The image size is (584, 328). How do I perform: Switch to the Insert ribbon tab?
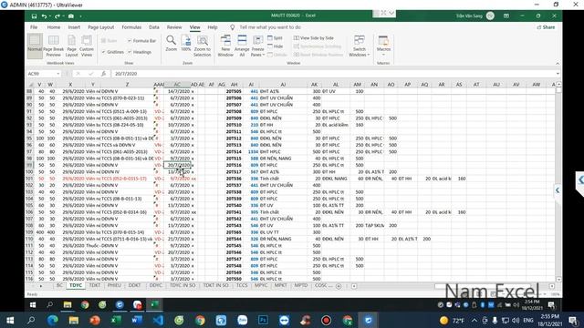click(x=74, y=27)
